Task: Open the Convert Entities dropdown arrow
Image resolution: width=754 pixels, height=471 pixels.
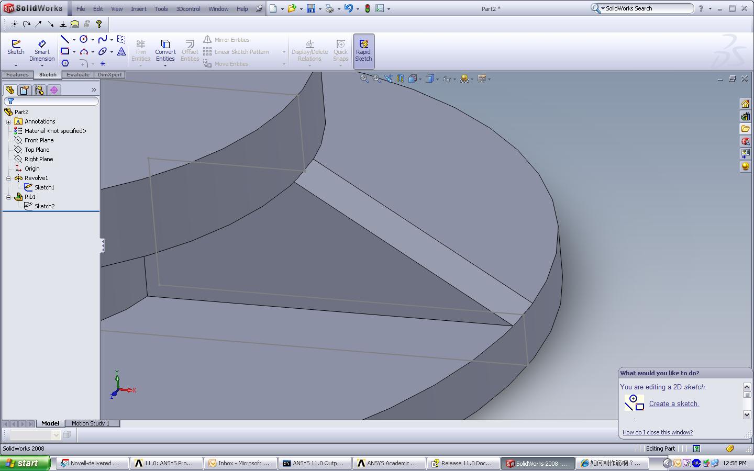Action: [165, 65]
